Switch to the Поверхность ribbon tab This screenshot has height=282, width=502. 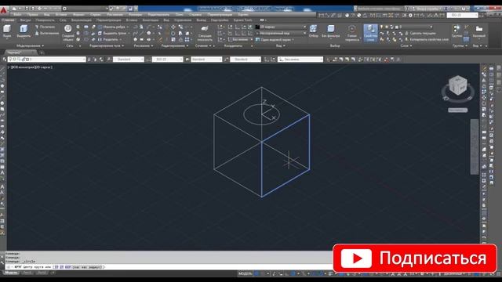45,20
